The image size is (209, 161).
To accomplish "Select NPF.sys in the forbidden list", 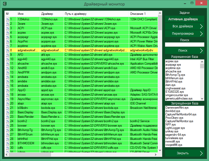I will [171, 125].
